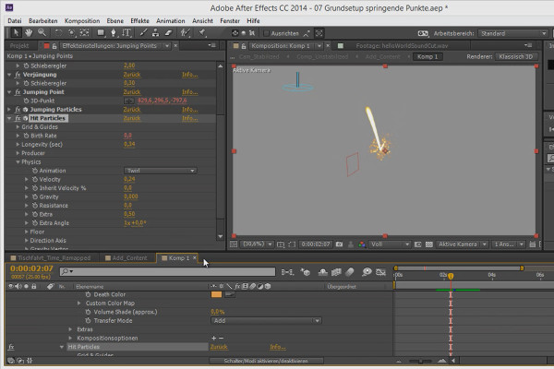Click the timeline zoom slider
Screen dimensions: 554x369
point(420,361)
